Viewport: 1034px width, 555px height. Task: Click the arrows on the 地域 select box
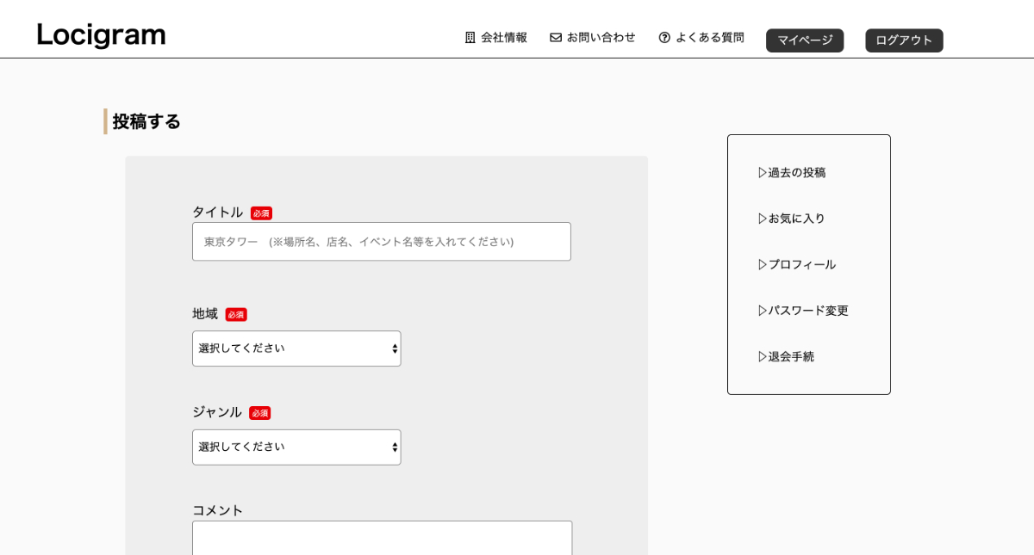pos(395,348)
